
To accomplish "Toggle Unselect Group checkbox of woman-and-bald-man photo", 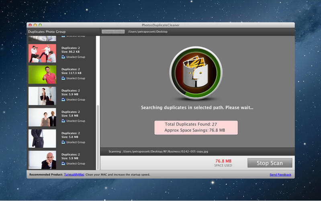I will click(63, 121).
